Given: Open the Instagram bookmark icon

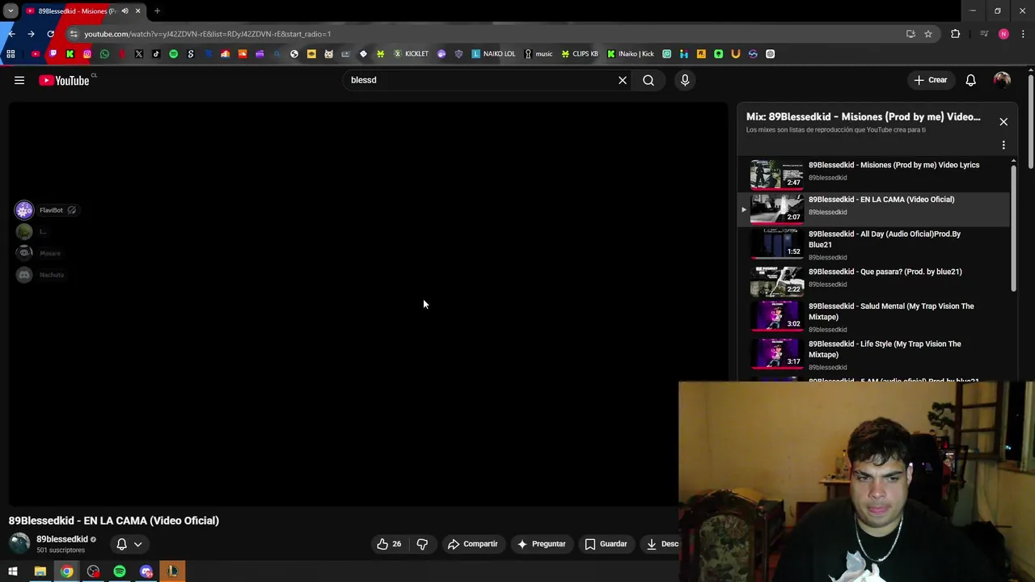Looking at the screenshot, I should pyautogui.click(x=87, y=54).
